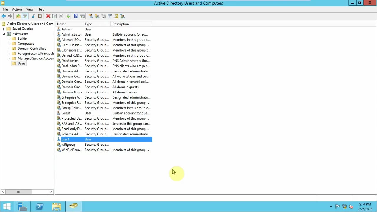Toggle the Show/Hide Action Pane icon
This screenshot has width=377, height=212.
[82, 16]
